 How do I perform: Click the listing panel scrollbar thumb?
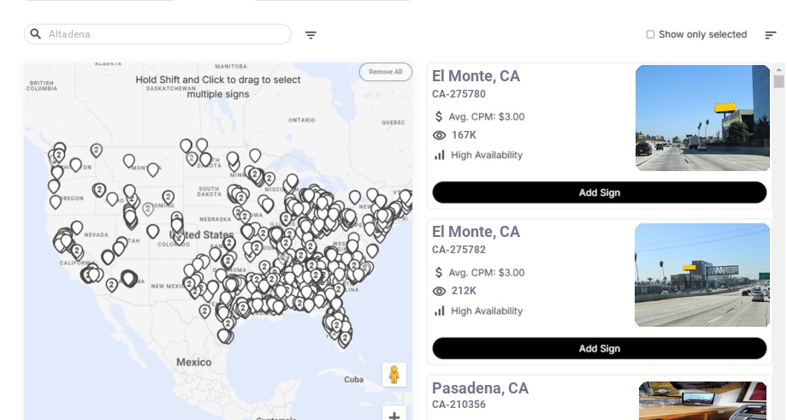coord(778,81)
